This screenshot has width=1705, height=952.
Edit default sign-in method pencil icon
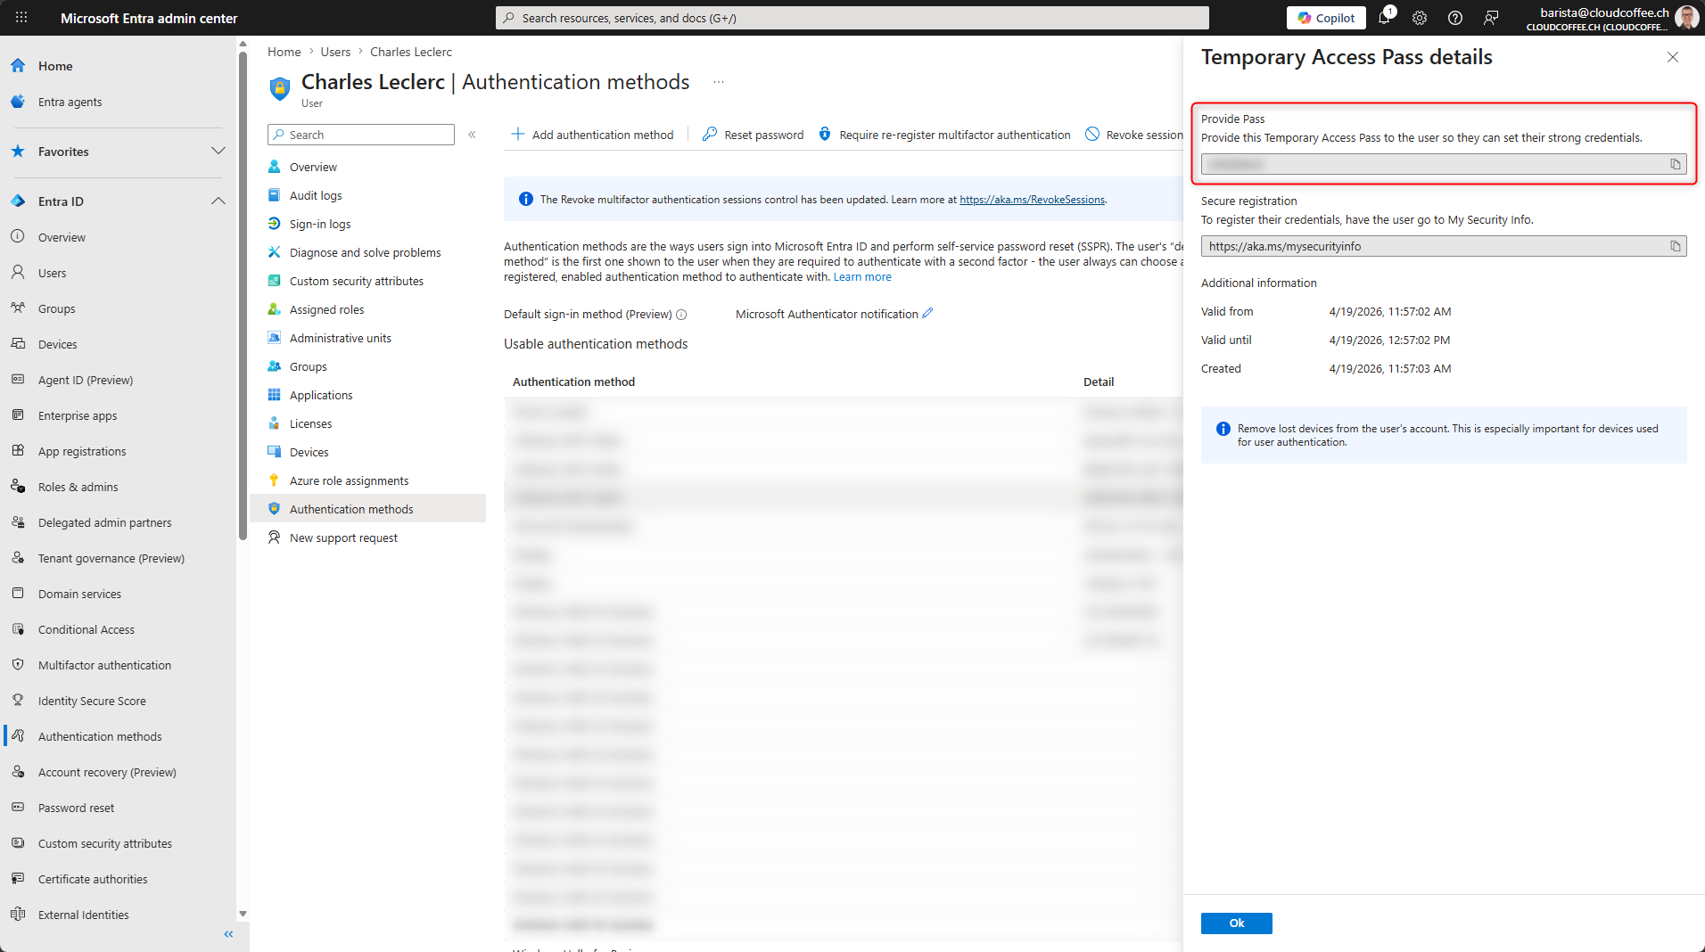[x=927, y=314]
